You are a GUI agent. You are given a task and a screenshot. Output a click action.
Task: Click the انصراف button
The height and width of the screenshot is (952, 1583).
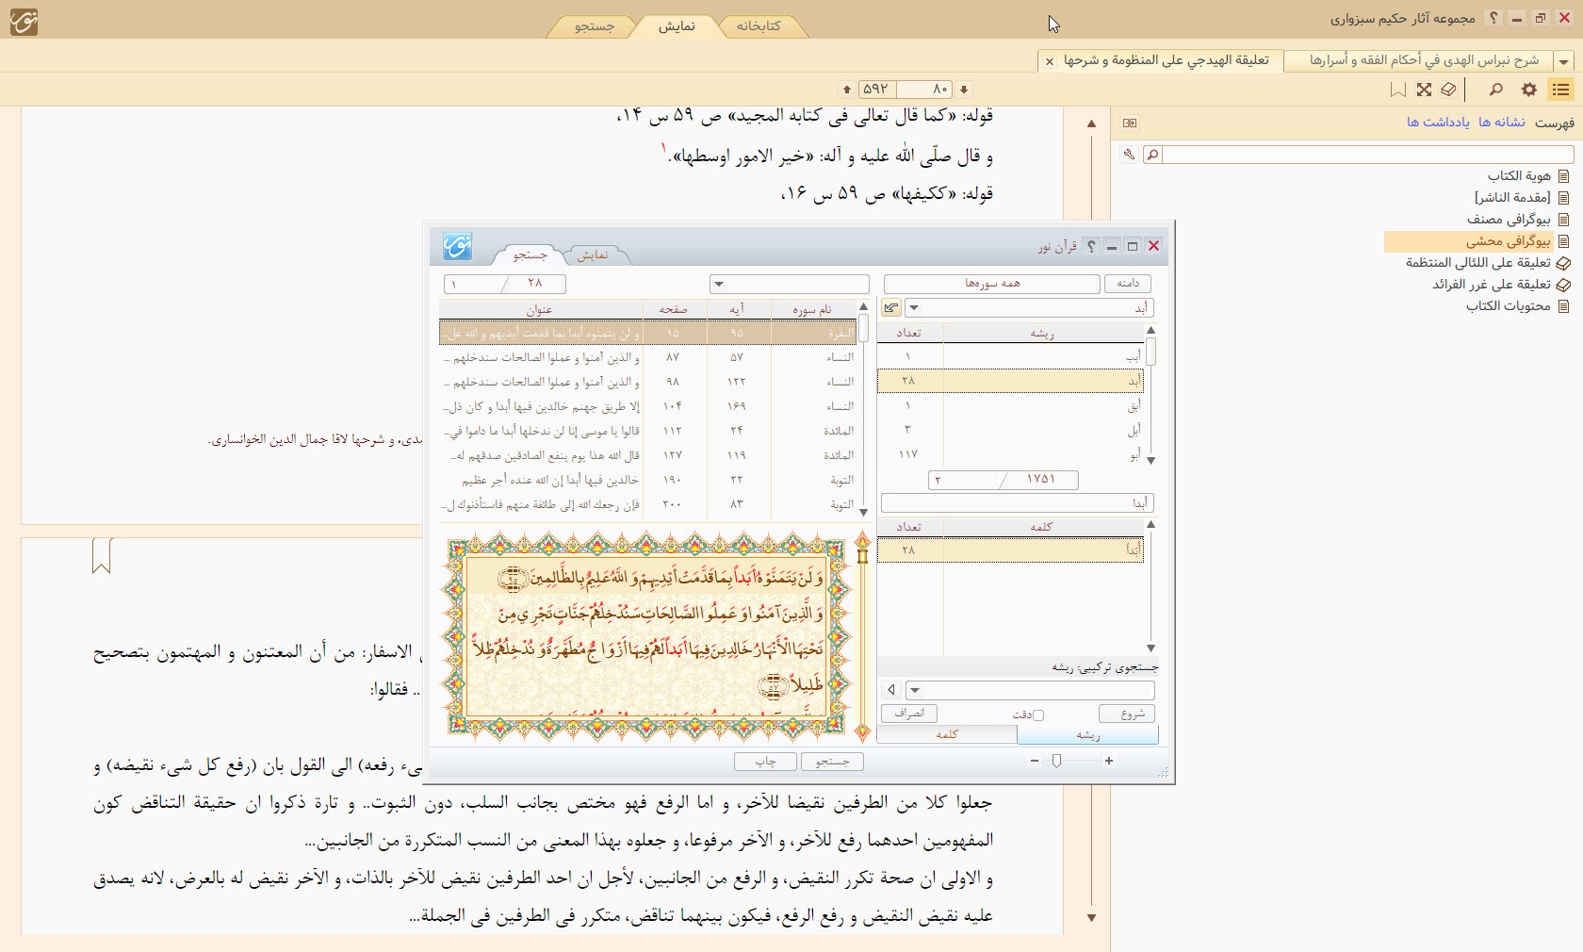point(909,714)
